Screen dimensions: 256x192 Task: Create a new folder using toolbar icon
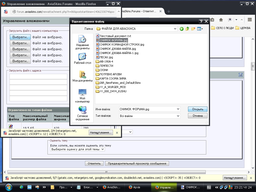tap(193, 29)
